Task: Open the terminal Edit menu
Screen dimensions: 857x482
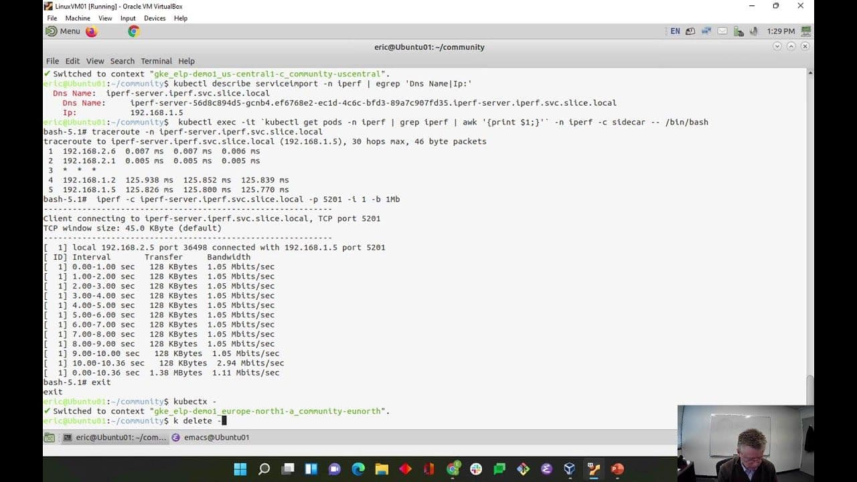Action: (x=72, y=61)
